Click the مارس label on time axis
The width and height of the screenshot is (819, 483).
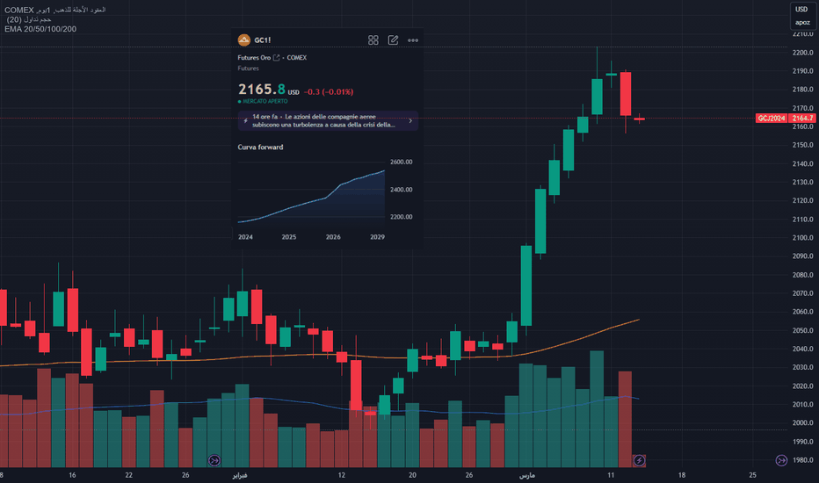pos(527,475)
